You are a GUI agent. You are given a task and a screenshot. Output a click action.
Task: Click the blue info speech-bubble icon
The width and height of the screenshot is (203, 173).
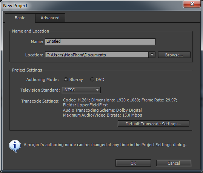[x=15, y=146]
